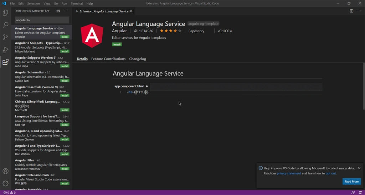The width and height of the screenshot is (365, 195).
Task: Click the download count 1,634,926
Action: click(143, 31)
